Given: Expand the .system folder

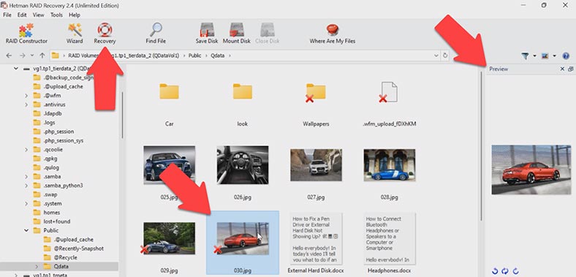Looking at the screenshot, I should [x=26, y=203].
